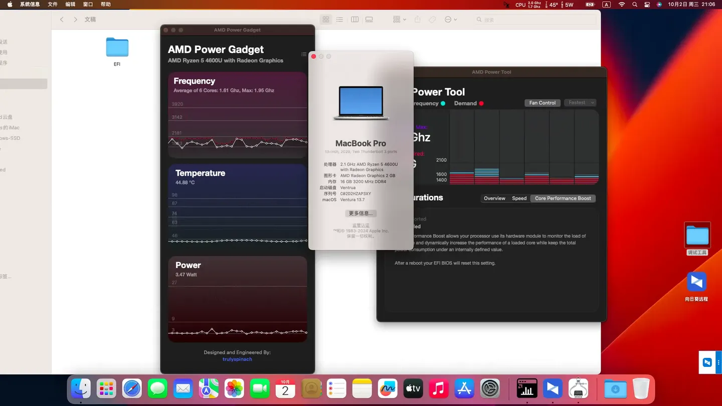
Task: Click the input source A indicator
Action: (x=607, y=5)
